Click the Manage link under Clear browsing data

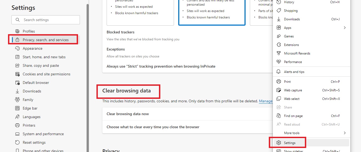coord(266,101)
